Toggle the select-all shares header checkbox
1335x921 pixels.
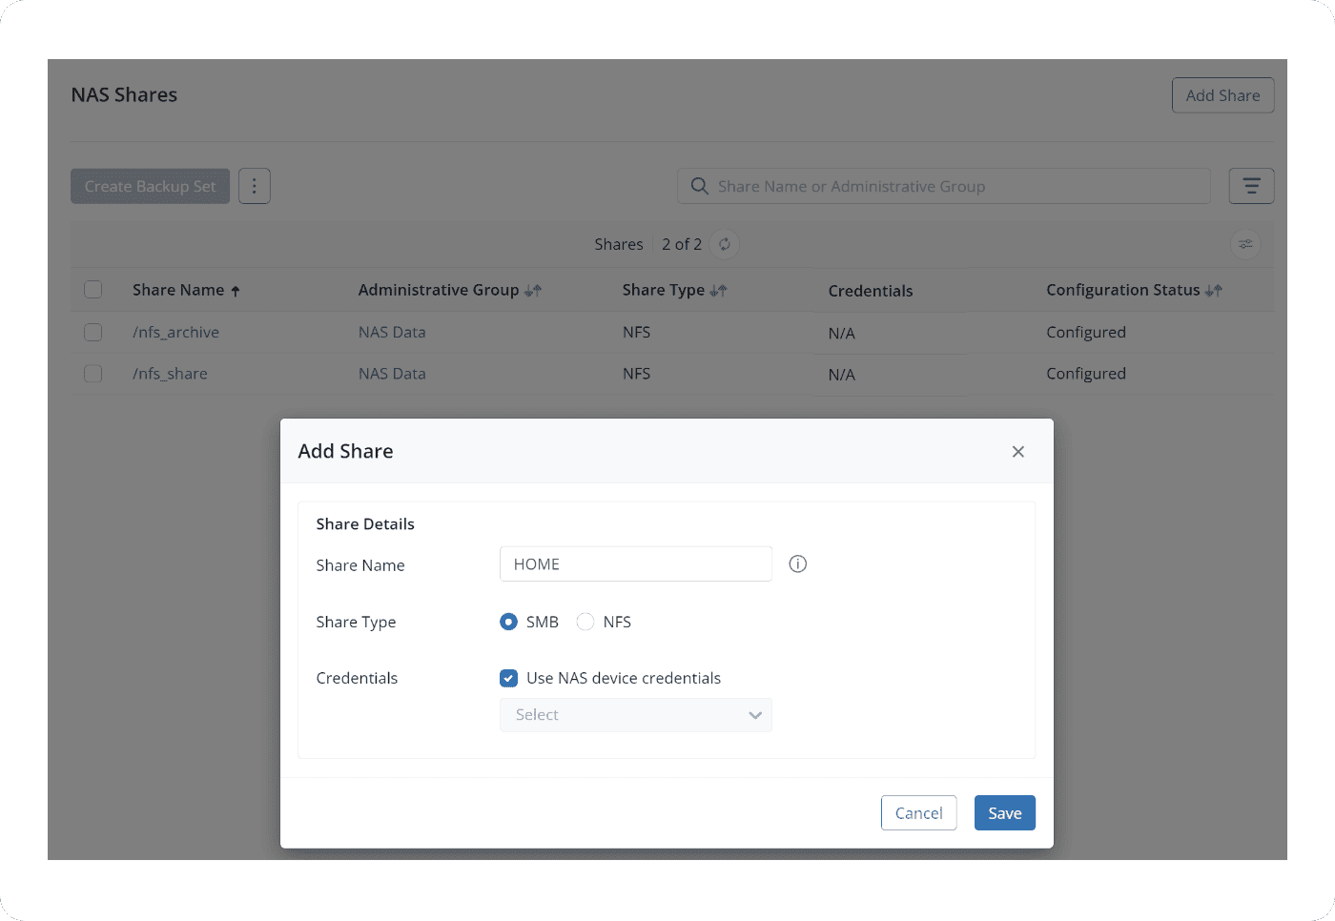pyautogui.click(x=93, y=290)
